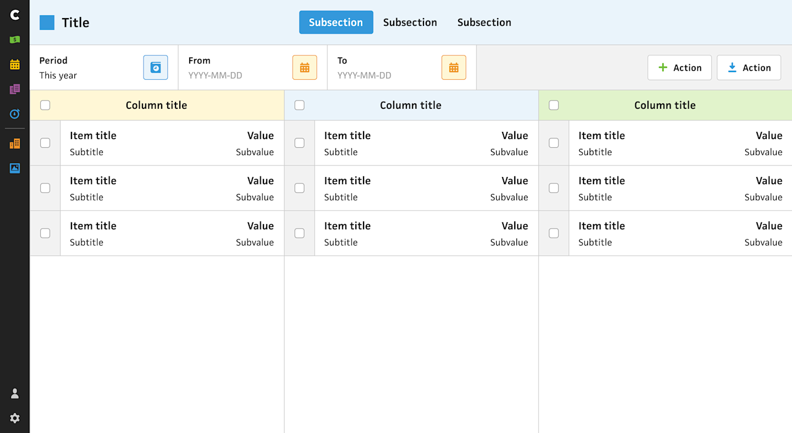Open the green money bill sidebar icon

click(x=15, y=40)
